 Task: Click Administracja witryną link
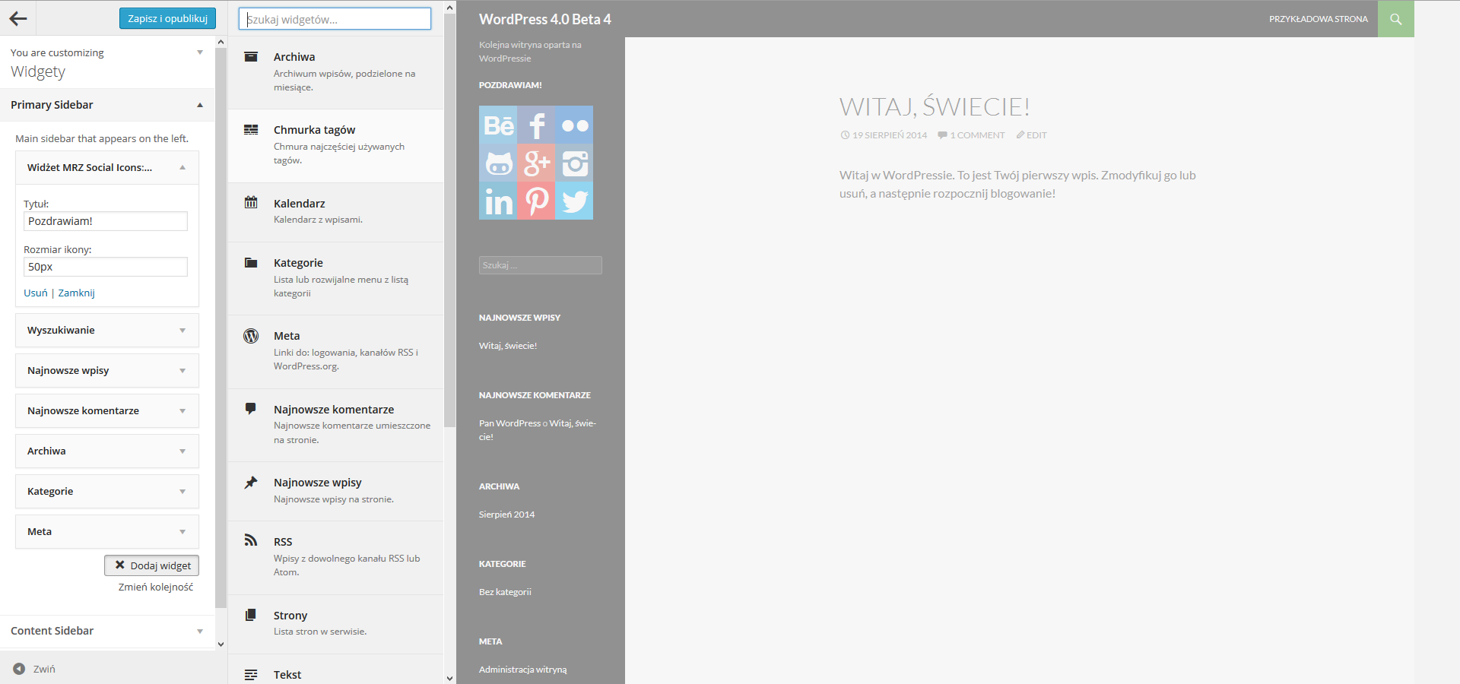523,670
